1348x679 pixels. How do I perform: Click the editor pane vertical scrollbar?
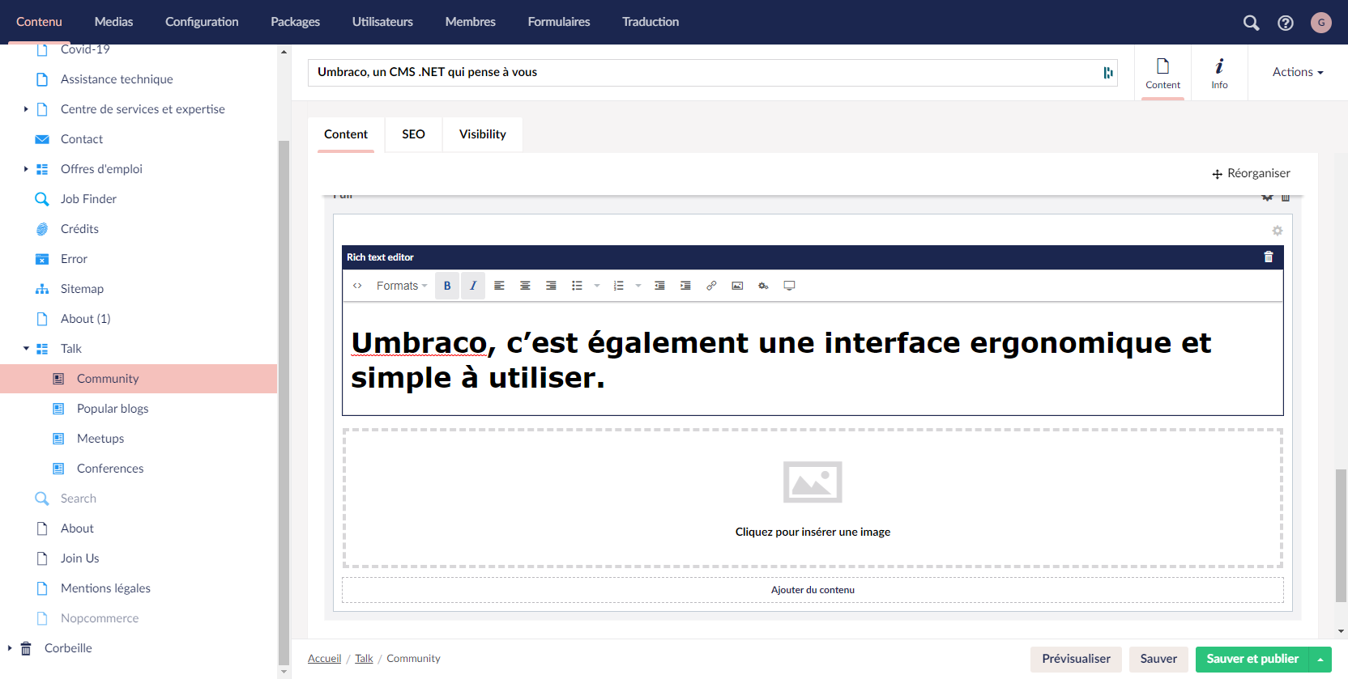[1342, 535]
